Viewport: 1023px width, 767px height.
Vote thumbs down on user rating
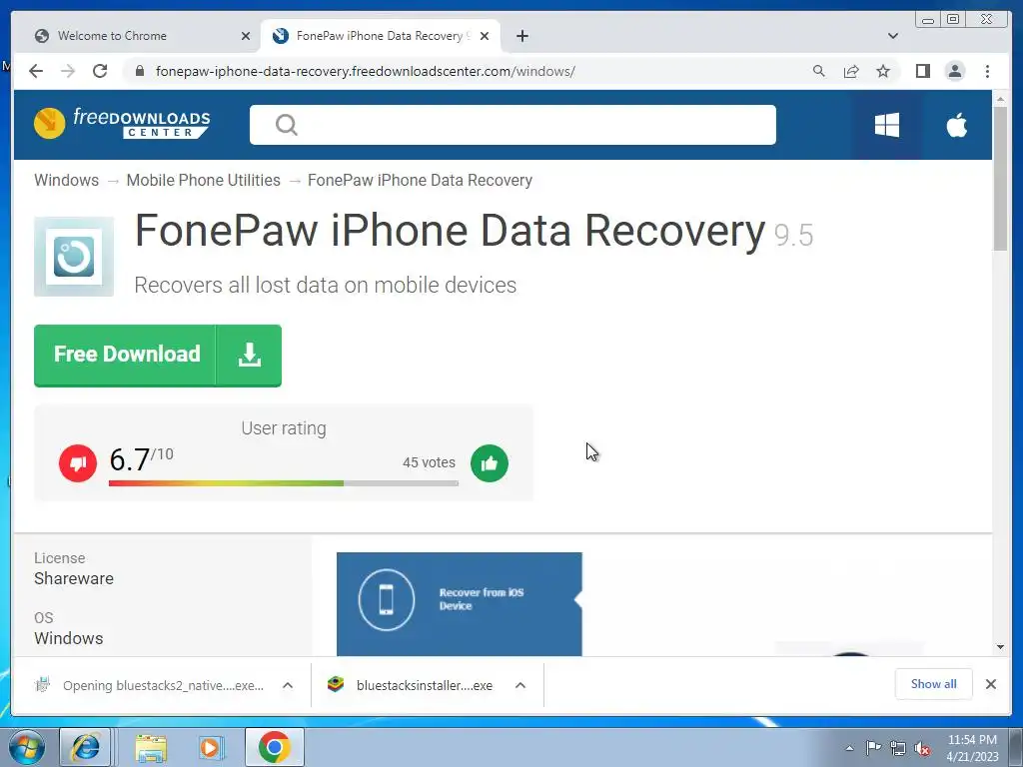click(78, 463)
